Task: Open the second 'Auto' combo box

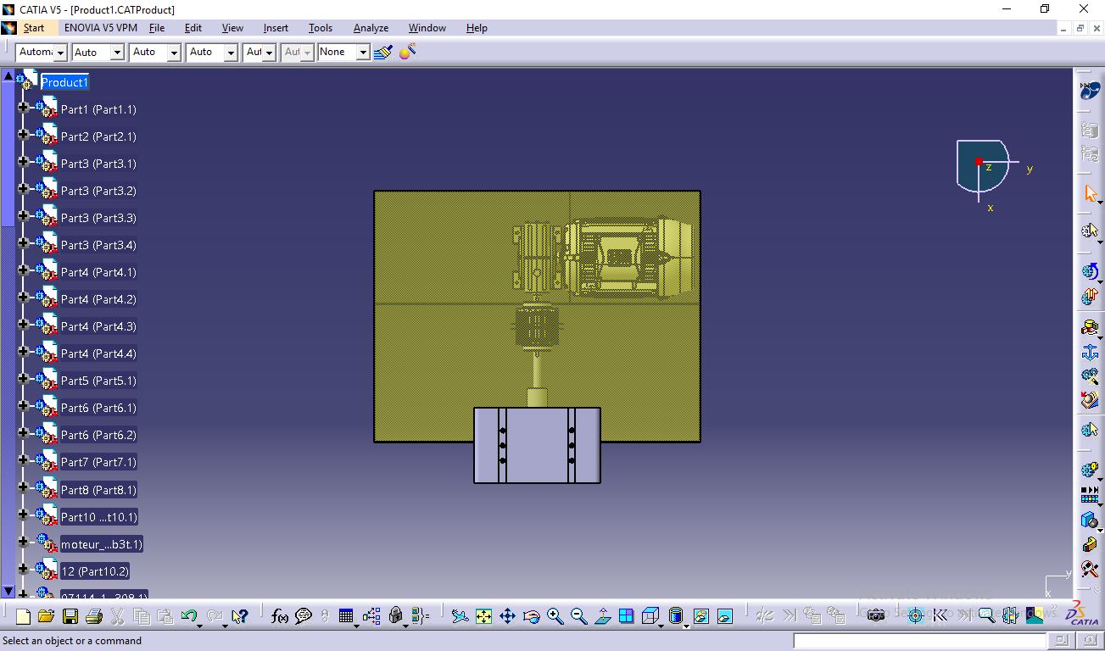Action: [x=155, y=53]
